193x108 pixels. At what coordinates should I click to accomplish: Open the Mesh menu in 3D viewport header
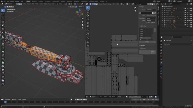click(37, 4)
